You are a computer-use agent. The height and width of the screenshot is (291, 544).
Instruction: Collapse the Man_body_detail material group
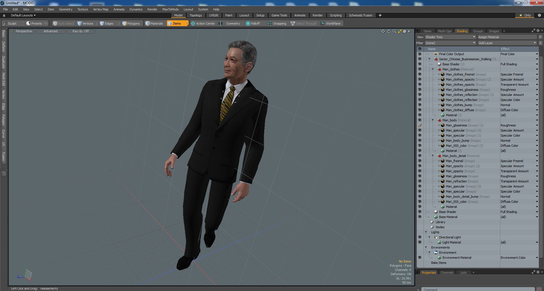point(433,156)
